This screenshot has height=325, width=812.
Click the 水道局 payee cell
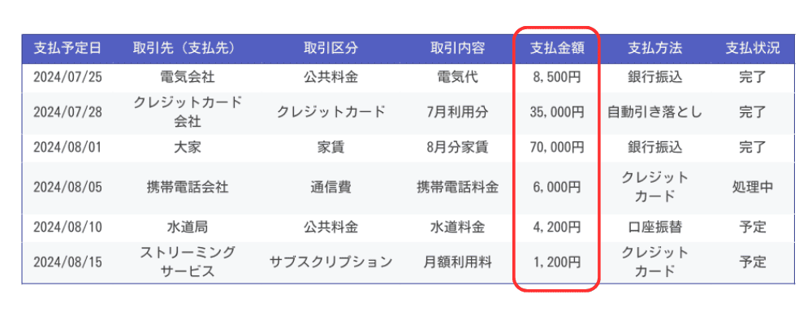point(188,227)
